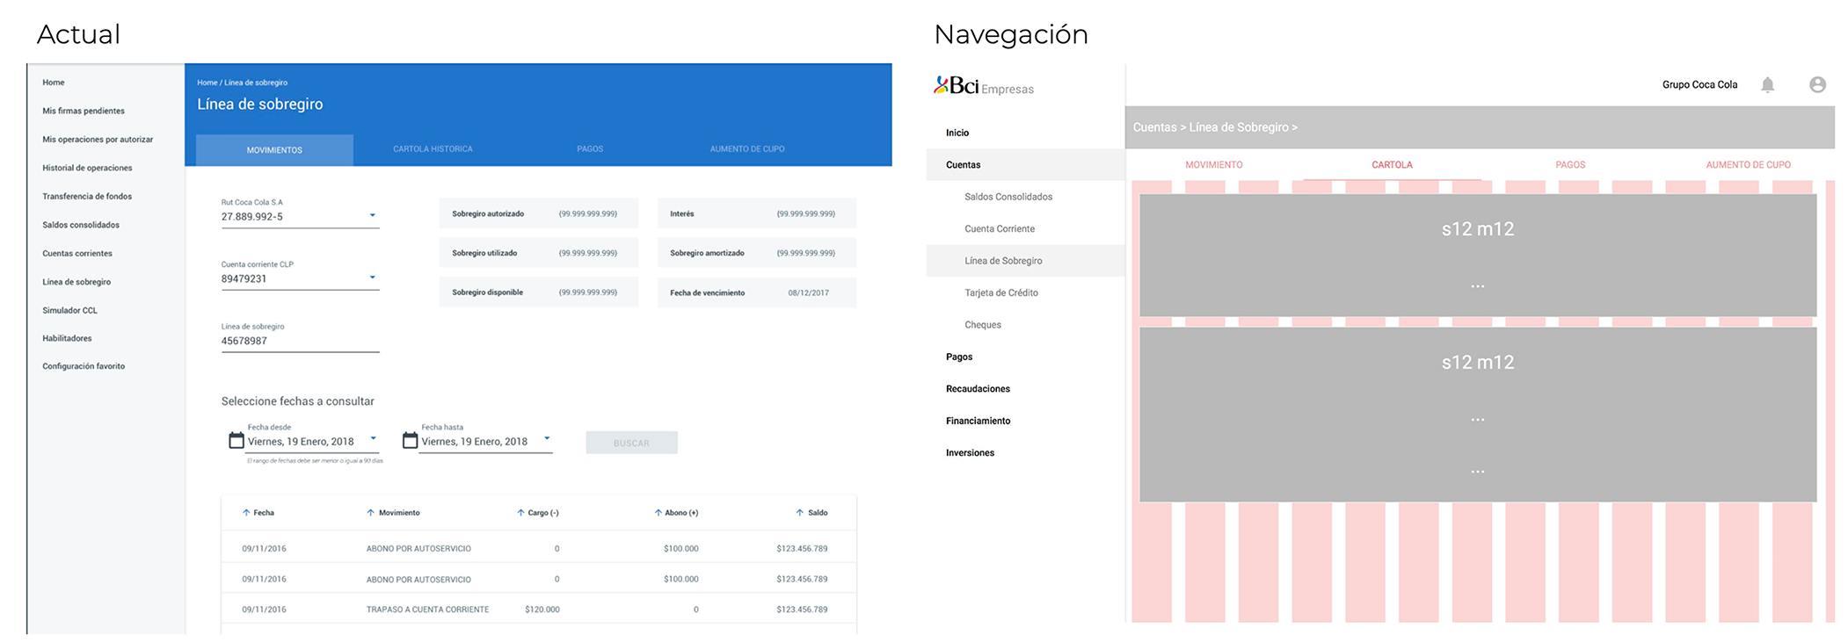Sort table by Saldo column arrow

tap(799, 513)
